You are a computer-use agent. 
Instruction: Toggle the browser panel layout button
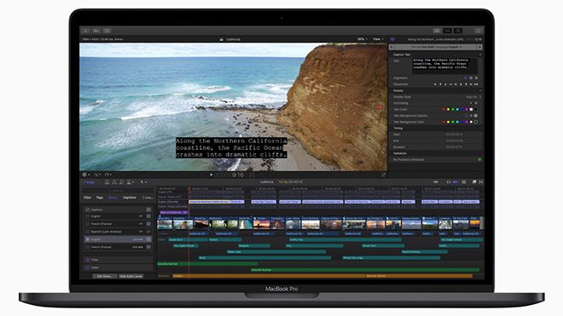click(437, 31)
